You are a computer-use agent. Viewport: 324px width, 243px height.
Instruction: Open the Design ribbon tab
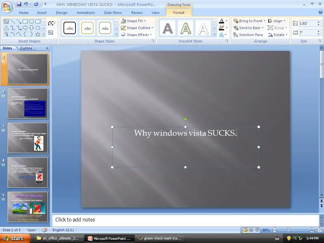[62, 13]
